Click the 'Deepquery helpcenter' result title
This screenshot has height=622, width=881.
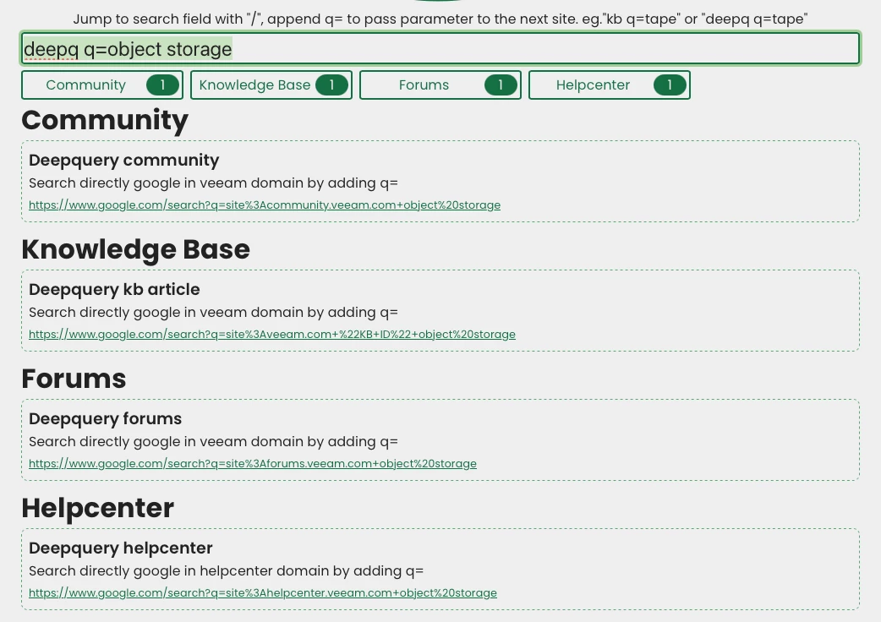(x=121, y=548)
